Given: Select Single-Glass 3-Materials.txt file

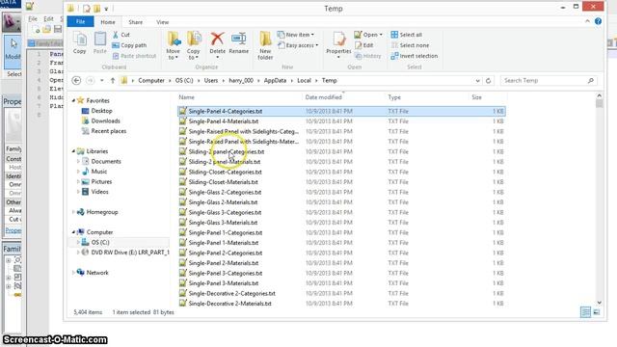Looking at the screenshot, I should point(223,223).
